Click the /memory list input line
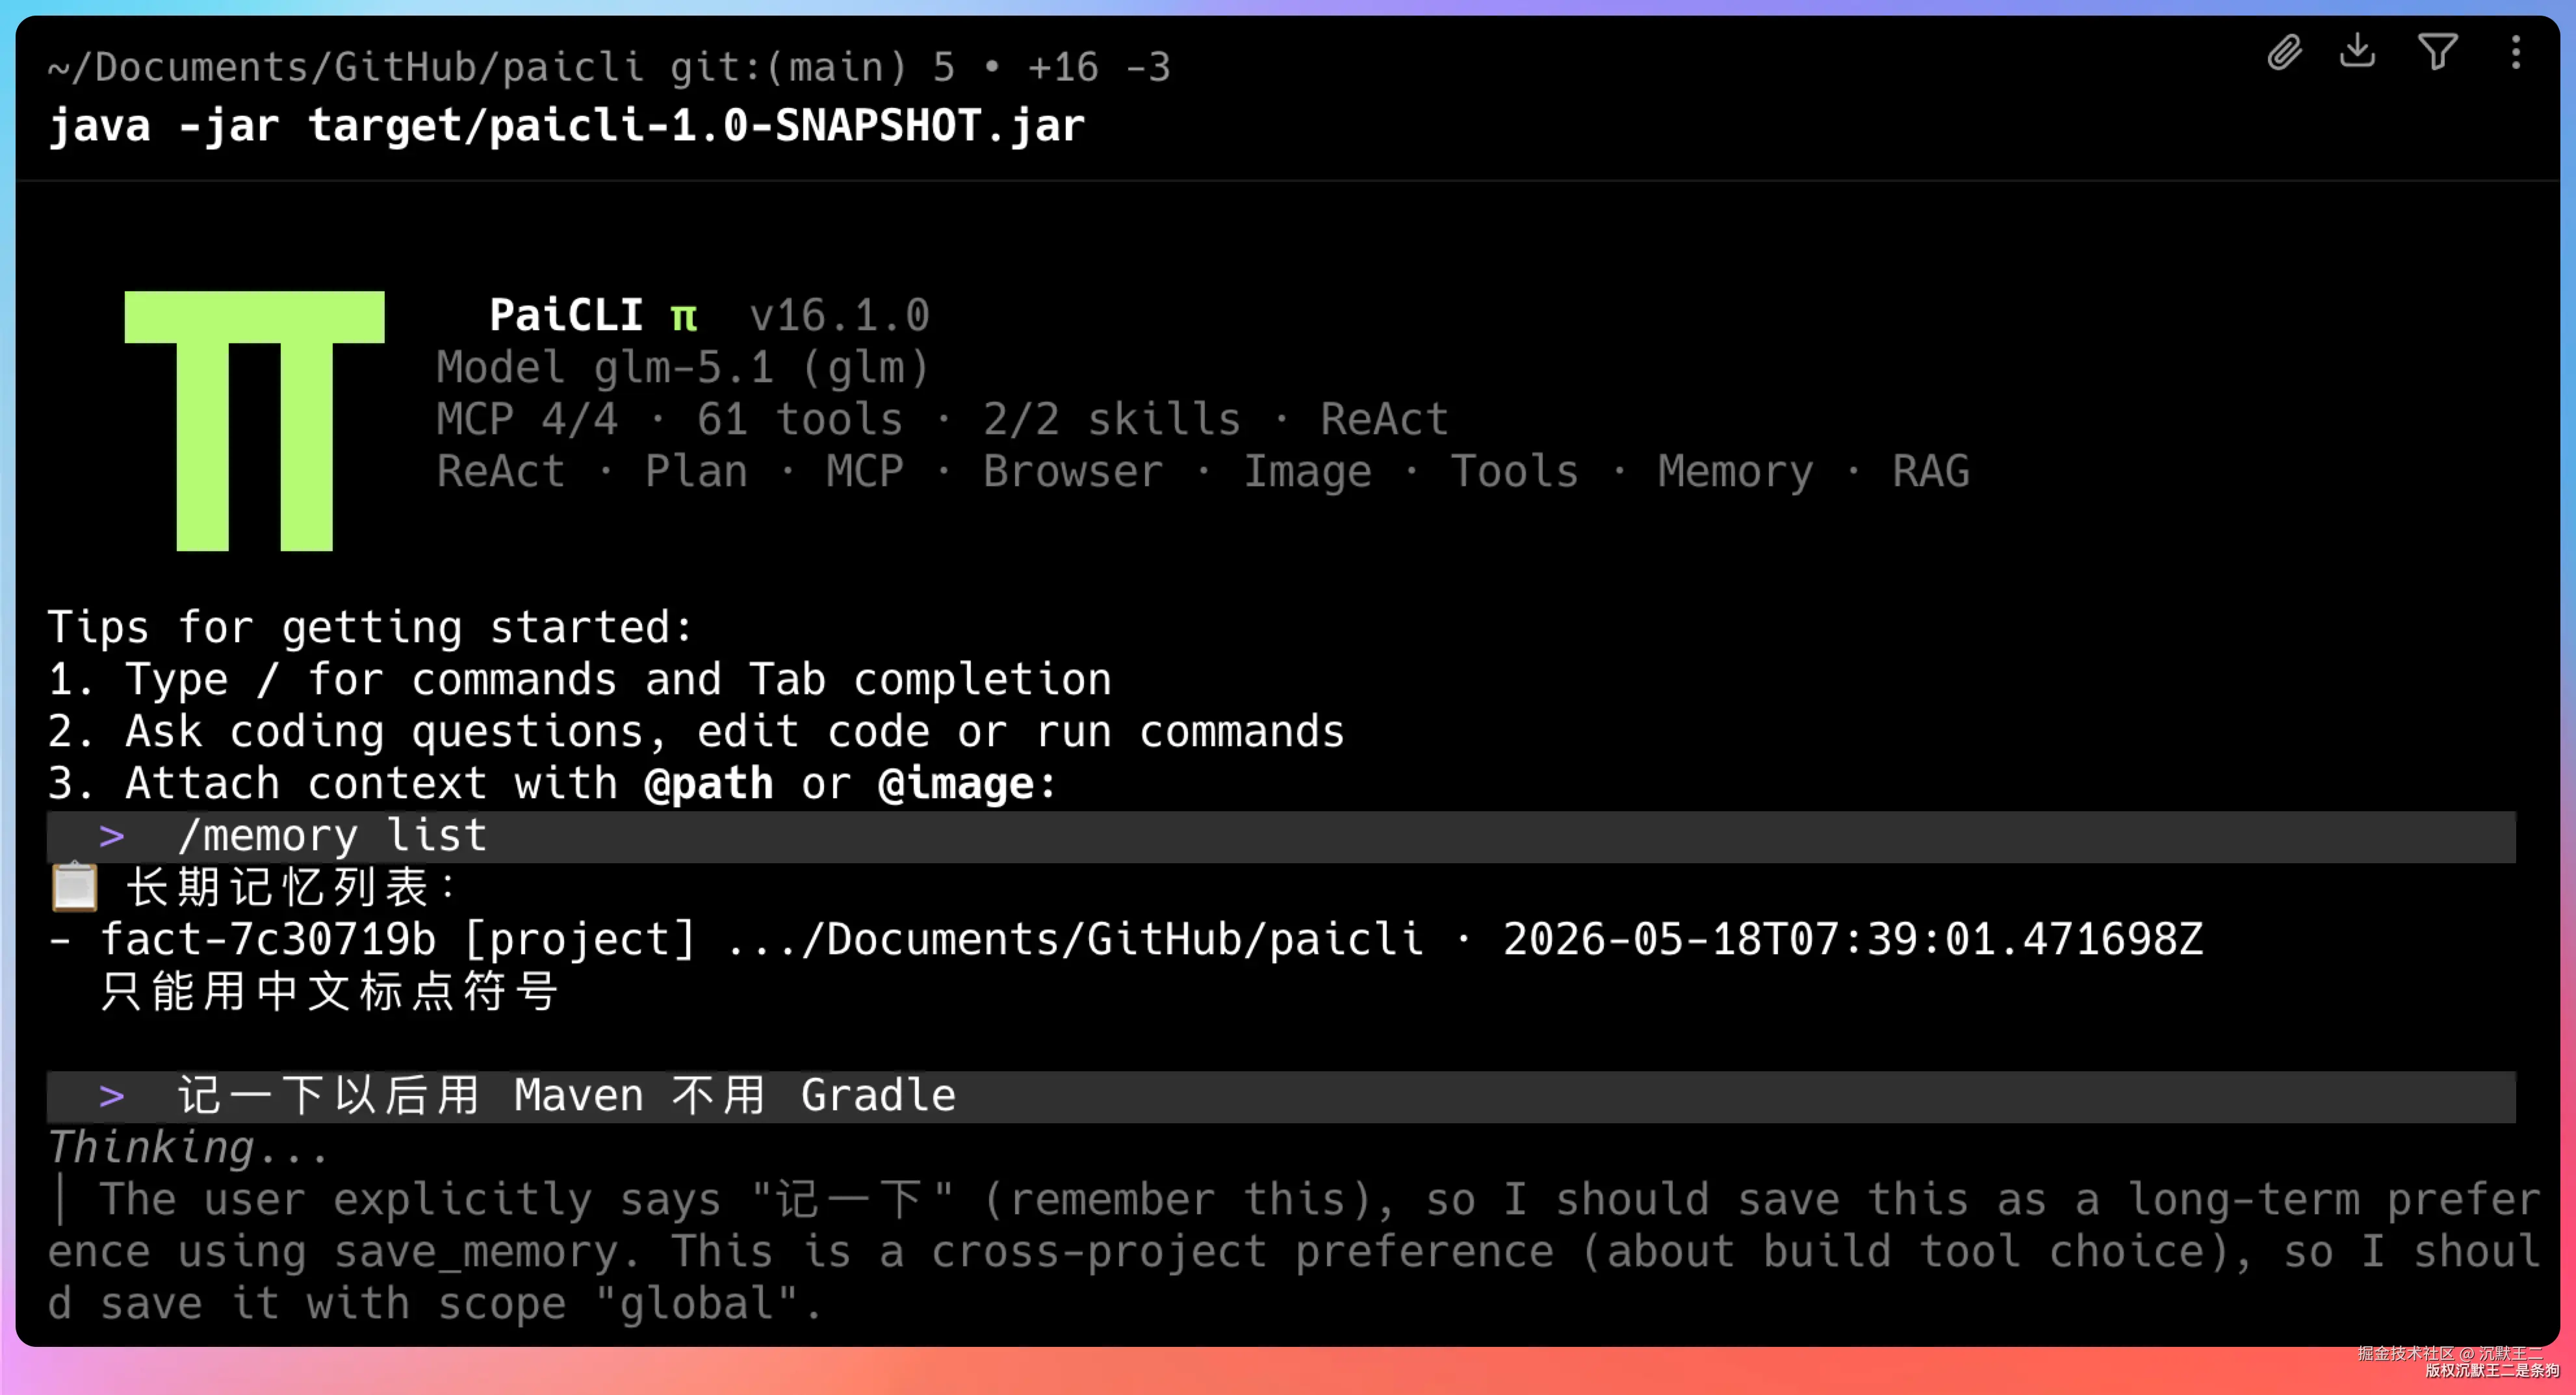The image size is (2576, 1395). 1281,836
